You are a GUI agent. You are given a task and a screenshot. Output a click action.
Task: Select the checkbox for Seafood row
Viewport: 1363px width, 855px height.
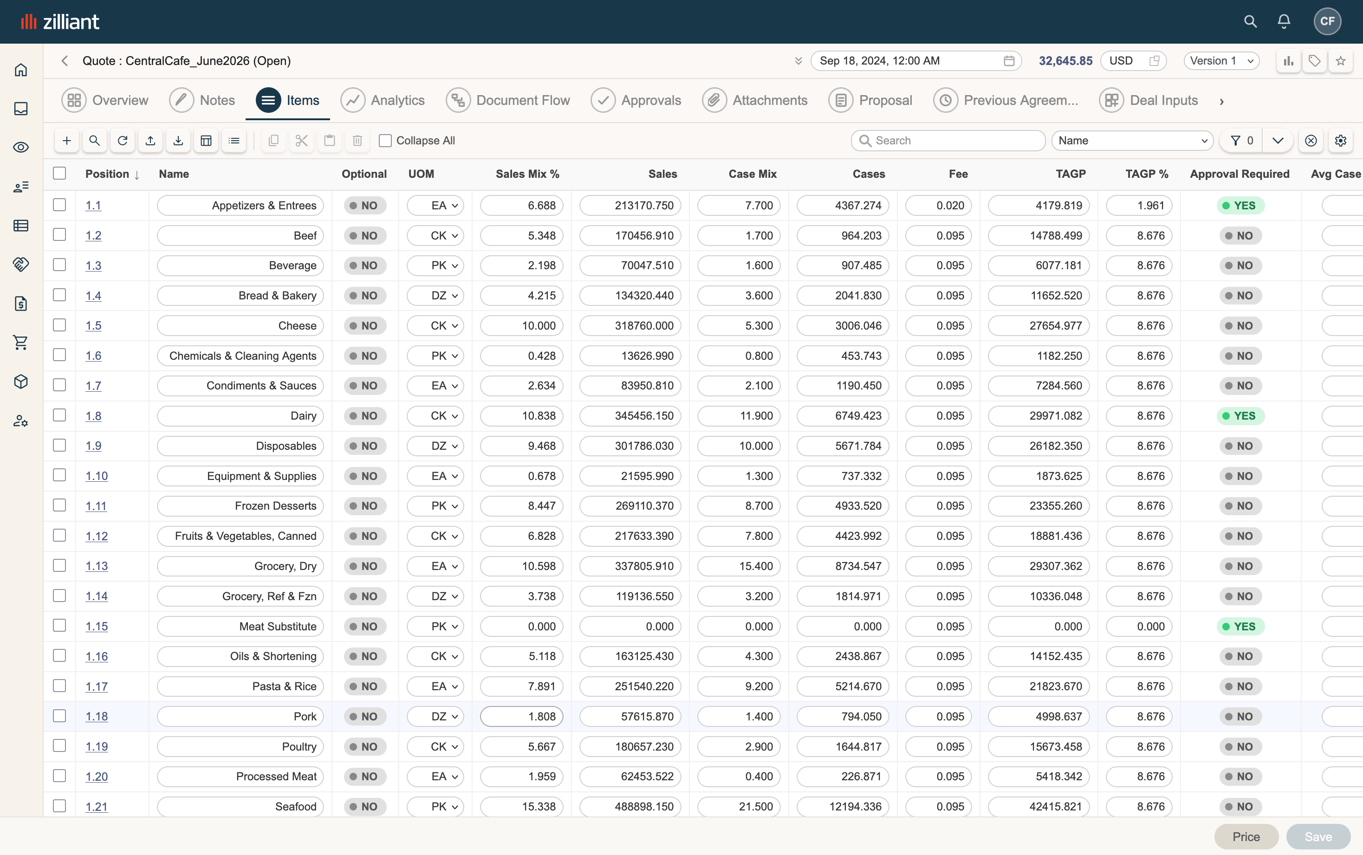pyautogui.click(x=59, y=806)
